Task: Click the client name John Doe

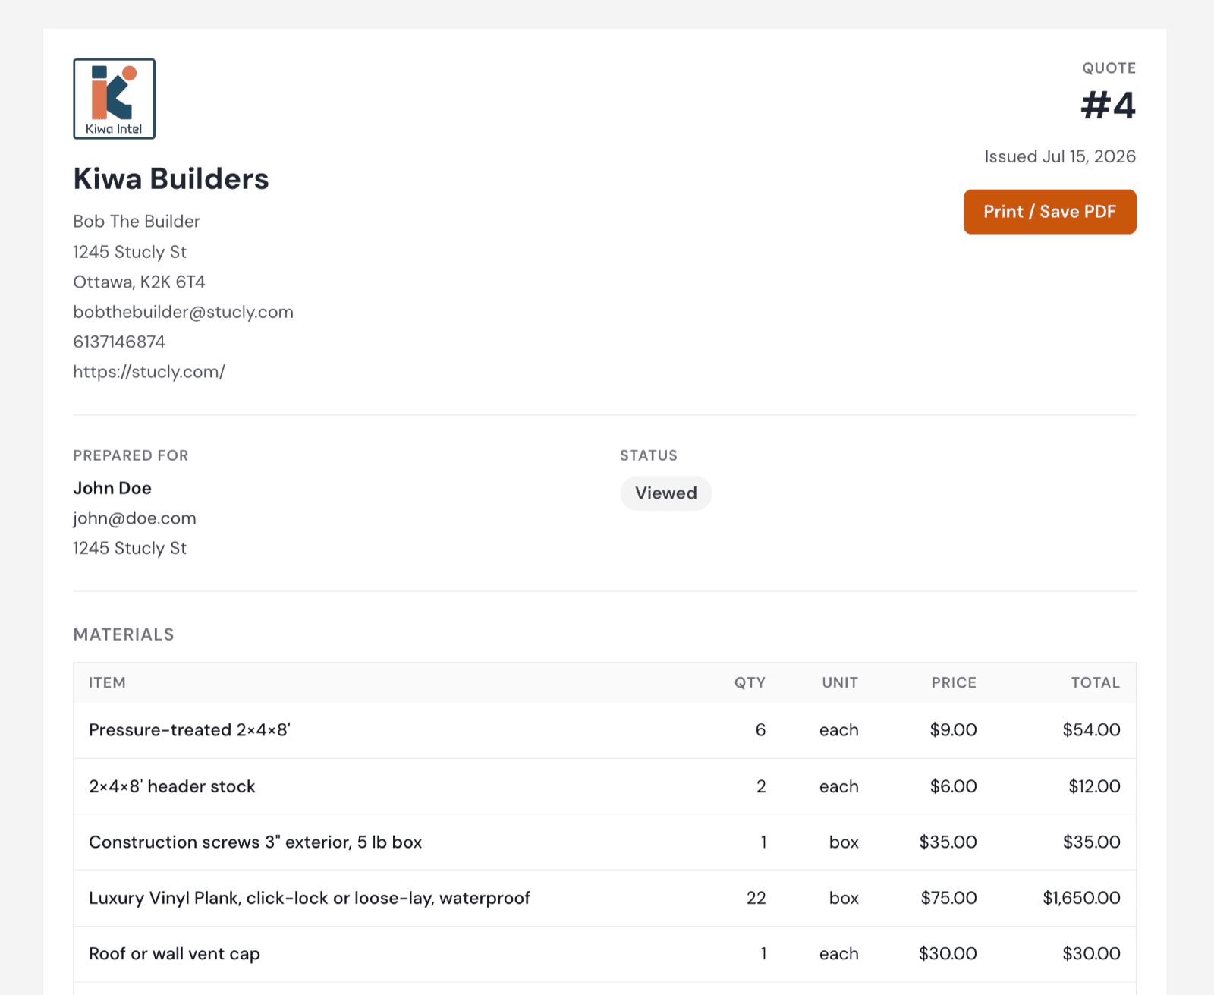Action: [x=112, y=488]
